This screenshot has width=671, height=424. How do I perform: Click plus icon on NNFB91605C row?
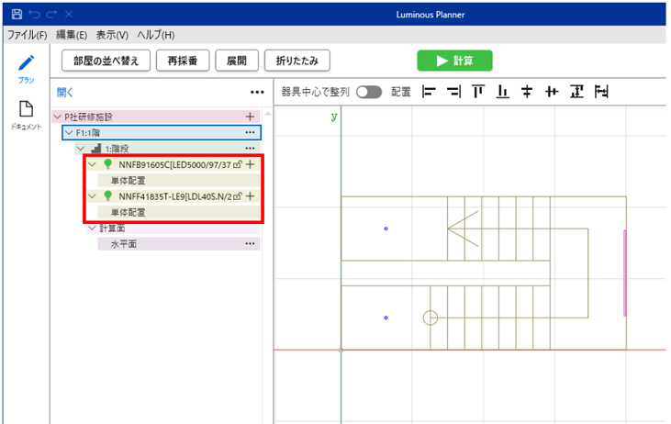click(250, 165)
